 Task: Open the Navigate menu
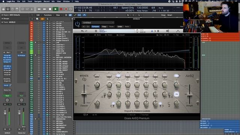(38, 1)
